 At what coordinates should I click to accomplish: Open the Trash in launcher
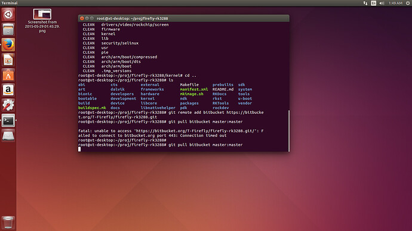pos(8,222)
